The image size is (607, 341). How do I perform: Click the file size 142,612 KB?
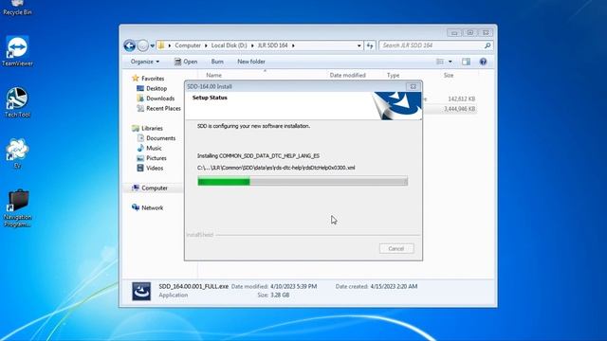(x=461, y=99)
